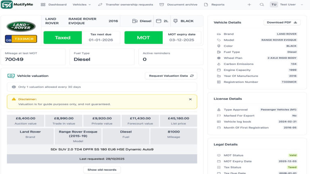Click the Brand row car icon
310x174 pixels.
(x=219, y=34)
